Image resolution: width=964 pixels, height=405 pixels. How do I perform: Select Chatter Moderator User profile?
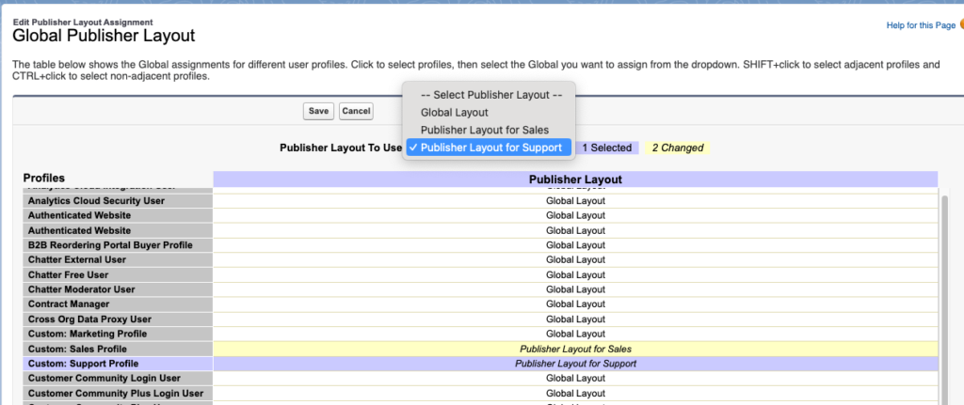[x=118, y=289]
